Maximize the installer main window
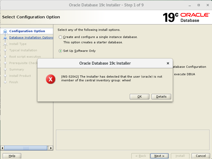212x159 pixels. tap(198, 5)
